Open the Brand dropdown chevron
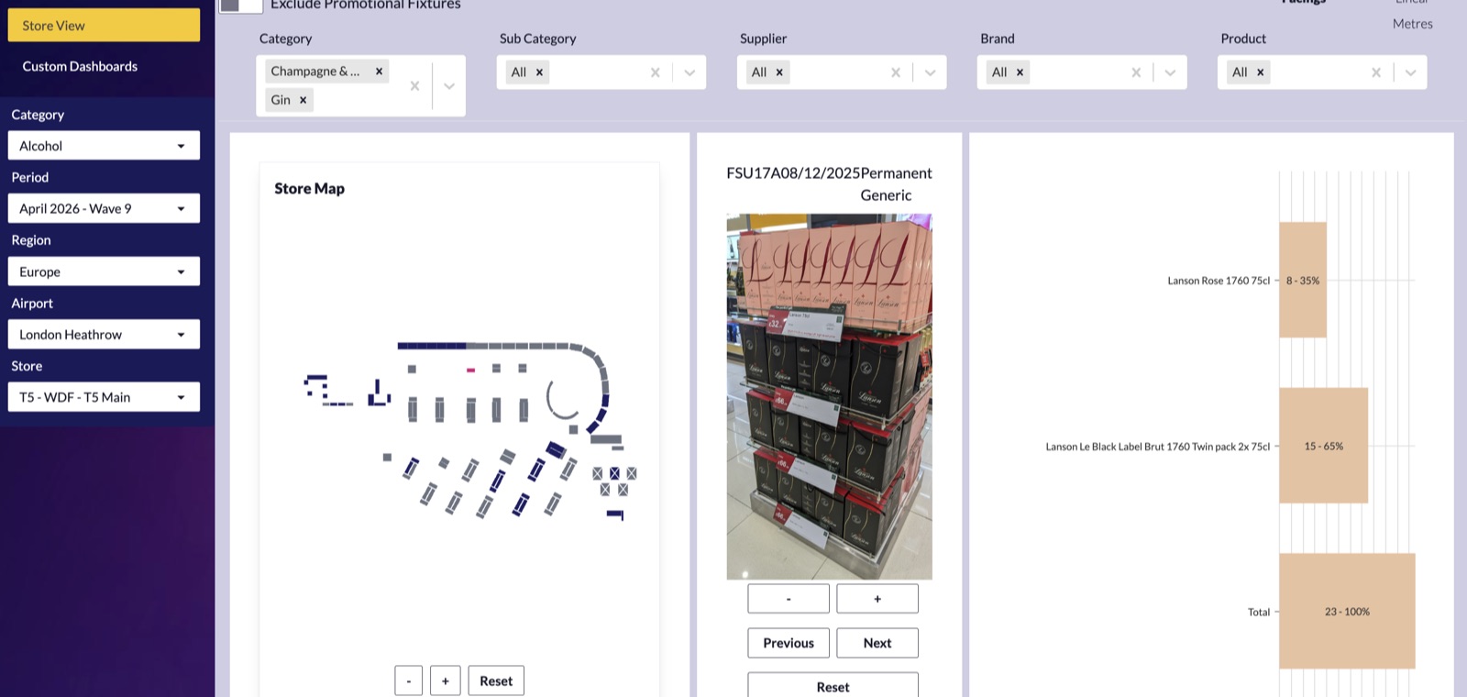1467x697 pixels. 1170,72
